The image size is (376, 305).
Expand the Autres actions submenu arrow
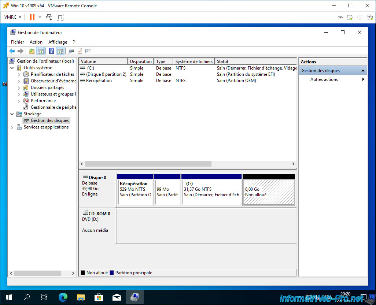pos(363,79)
